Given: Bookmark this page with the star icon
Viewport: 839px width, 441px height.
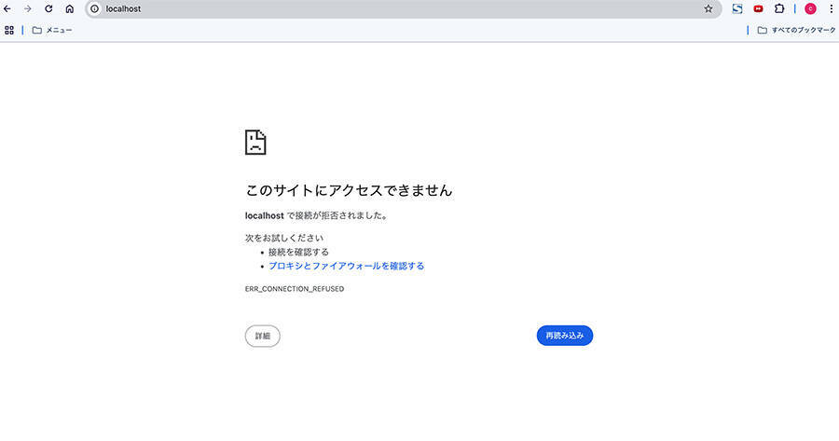Looking at the screenshot, I should (708, 8).
